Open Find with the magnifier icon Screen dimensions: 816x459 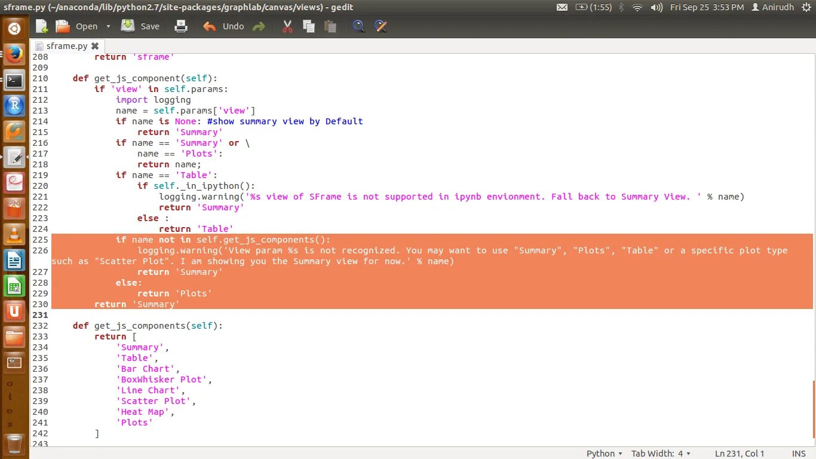[x=358, y=26]
